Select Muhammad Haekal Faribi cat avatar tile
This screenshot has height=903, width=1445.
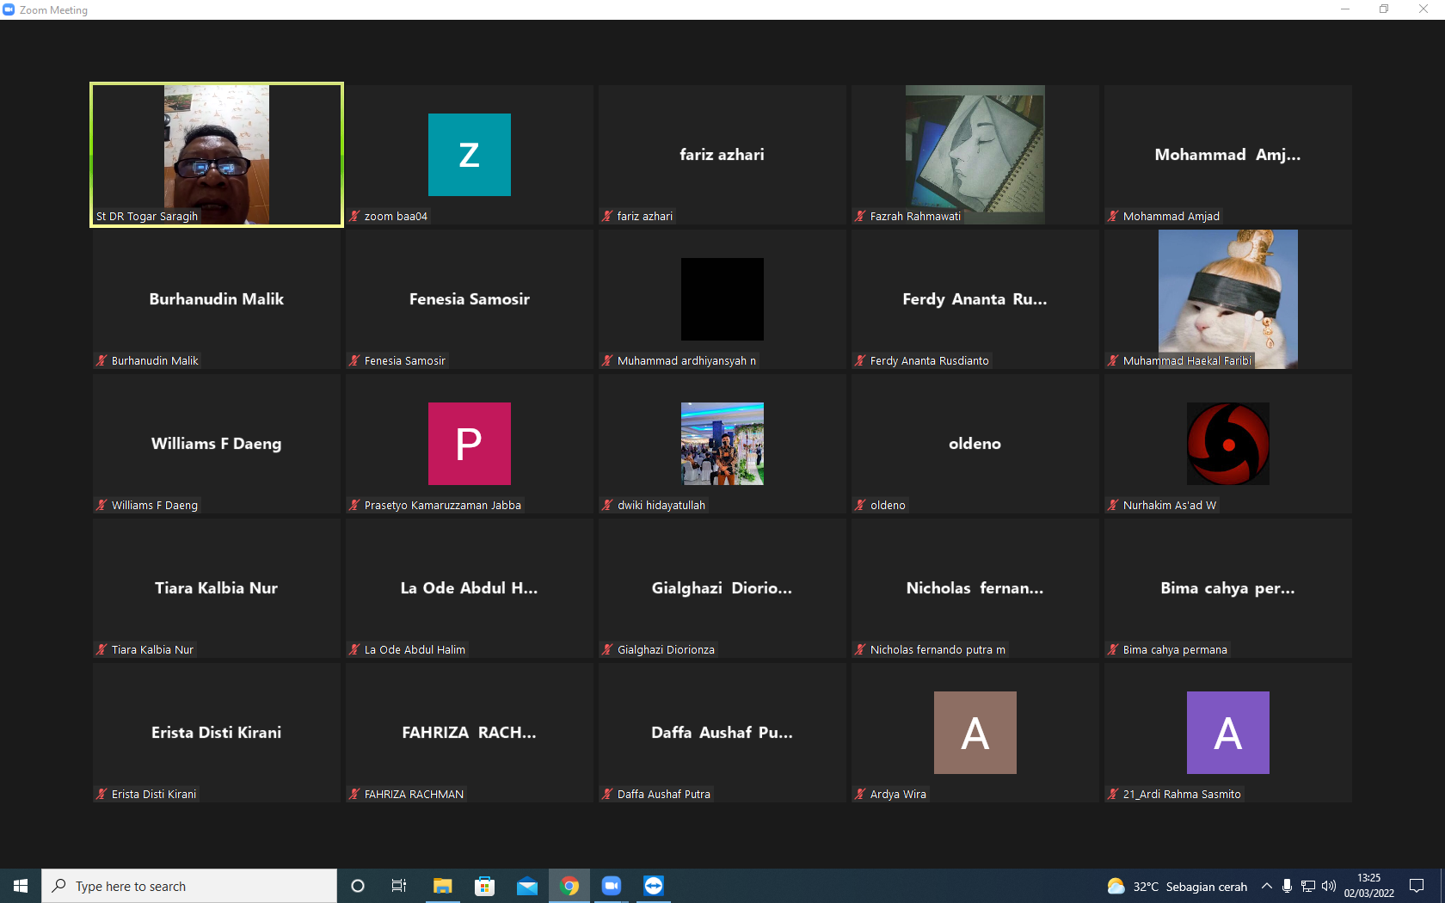(1228, 299)
